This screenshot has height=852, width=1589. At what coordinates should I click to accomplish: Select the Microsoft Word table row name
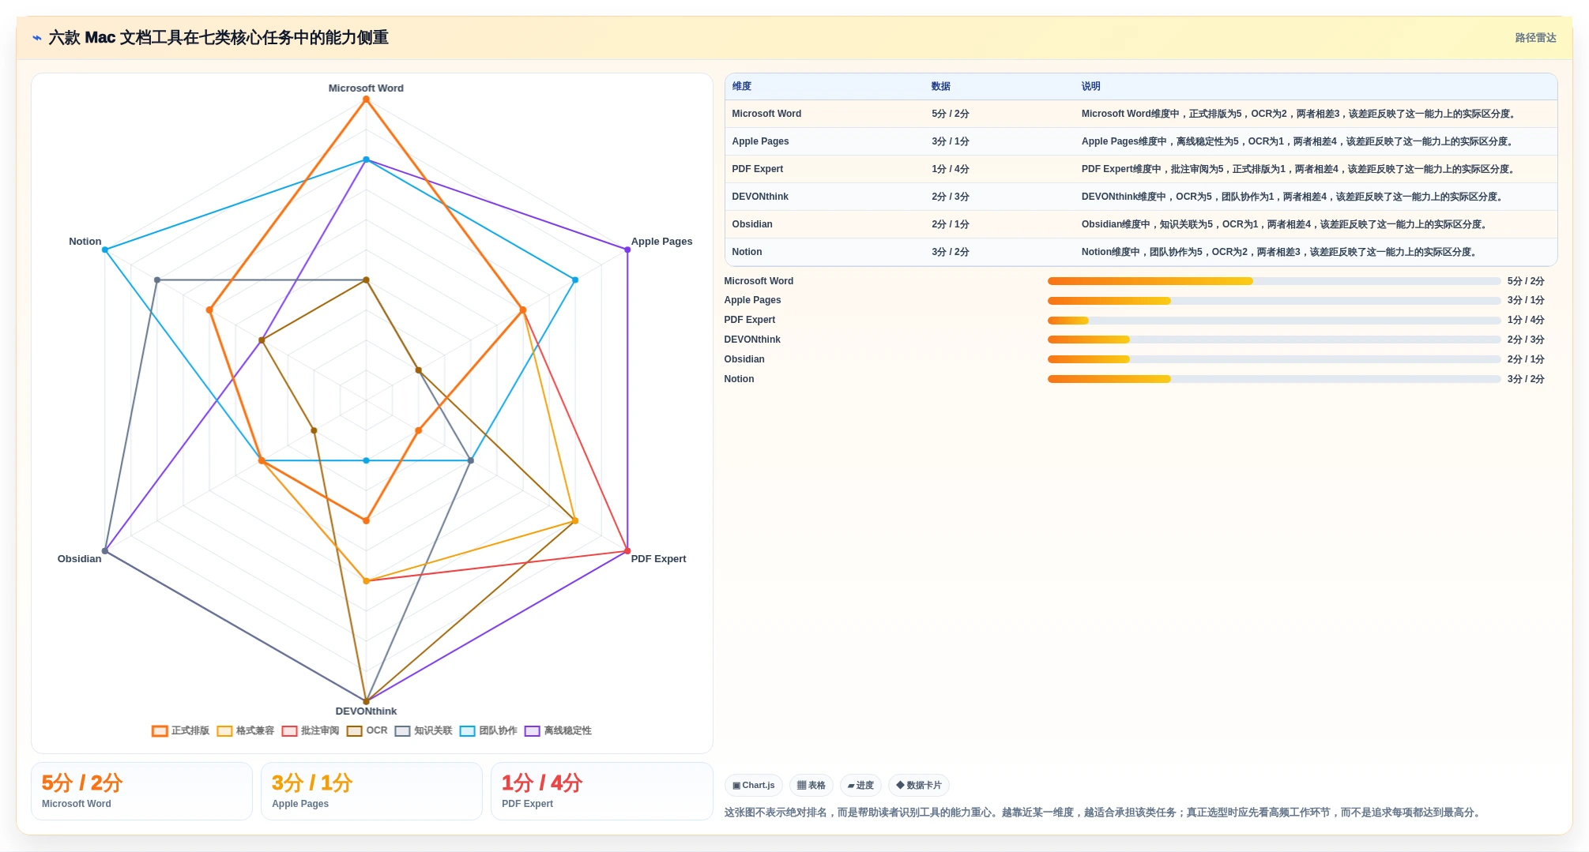[x=766, y=114]
